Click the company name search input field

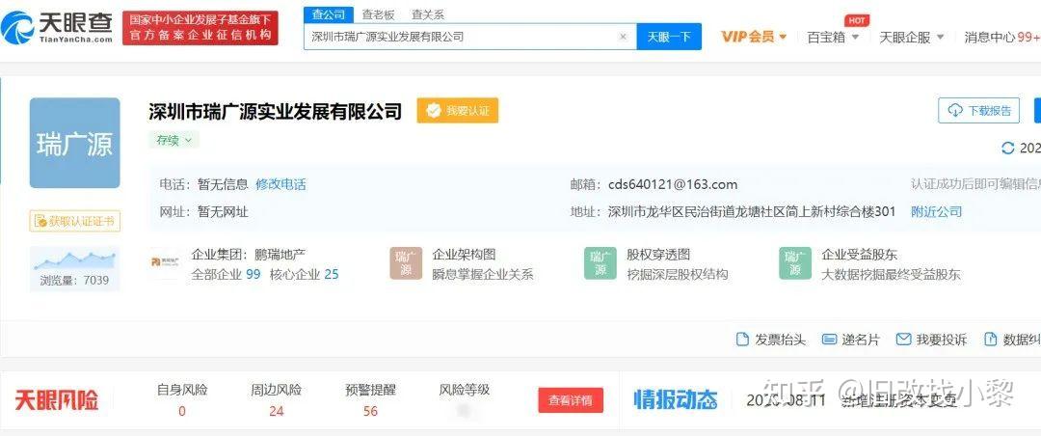pos(461,37)
